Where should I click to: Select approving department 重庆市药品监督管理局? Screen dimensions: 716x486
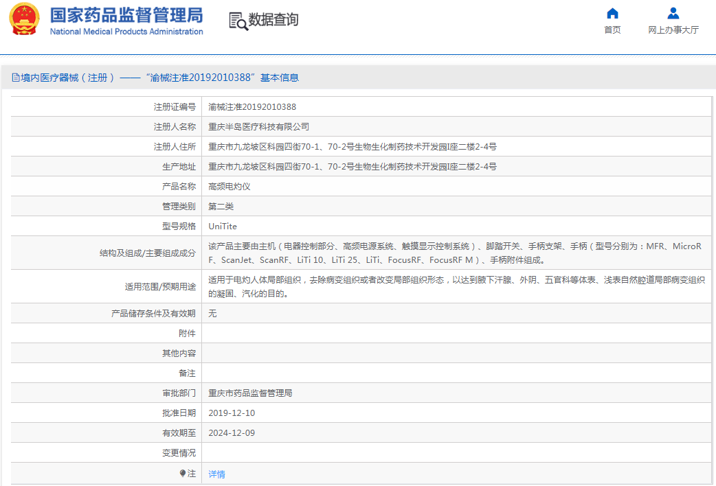pos(250,393)
